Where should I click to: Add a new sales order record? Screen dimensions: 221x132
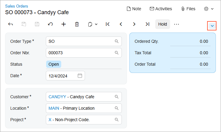64,24
